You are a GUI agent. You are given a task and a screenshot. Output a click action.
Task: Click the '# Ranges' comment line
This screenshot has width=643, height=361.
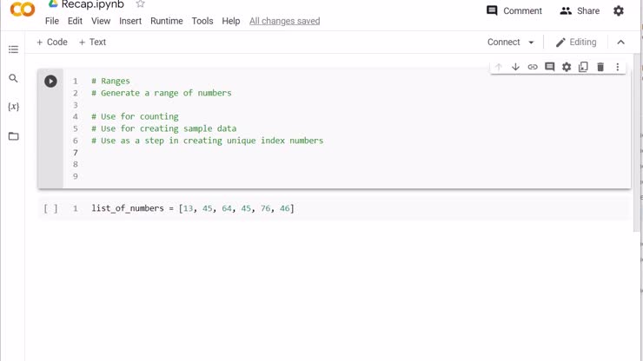tap(110, 81)
